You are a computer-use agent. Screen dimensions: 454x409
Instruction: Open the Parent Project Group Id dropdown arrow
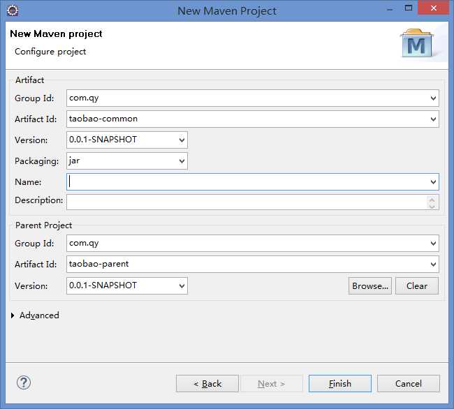click(x=433, y=244)
